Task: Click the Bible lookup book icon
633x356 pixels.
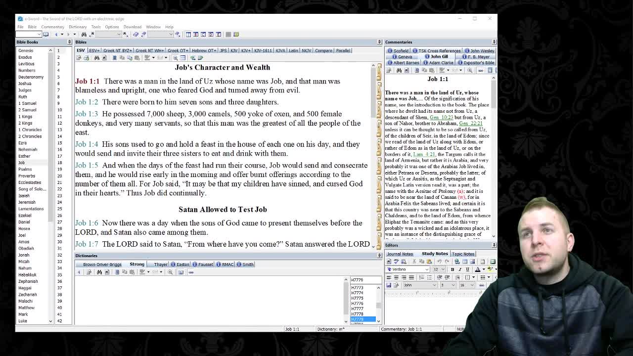Action: [45, 34]
